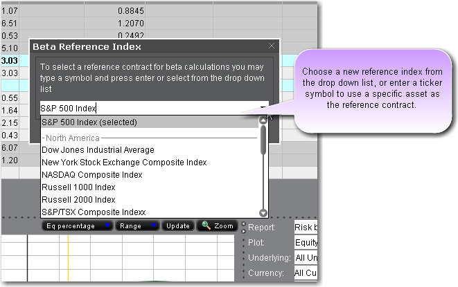Click the S&P 500 Index text field
This screenshot has width=458, height=287.
pos(146,108)
